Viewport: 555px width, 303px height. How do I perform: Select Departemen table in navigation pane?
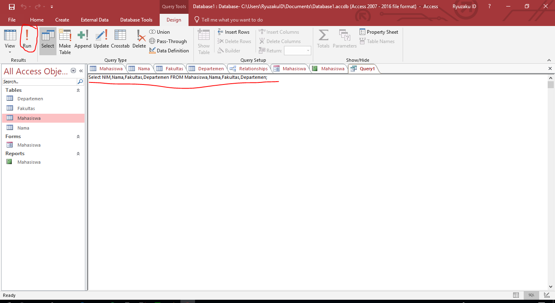coord(43,99)
